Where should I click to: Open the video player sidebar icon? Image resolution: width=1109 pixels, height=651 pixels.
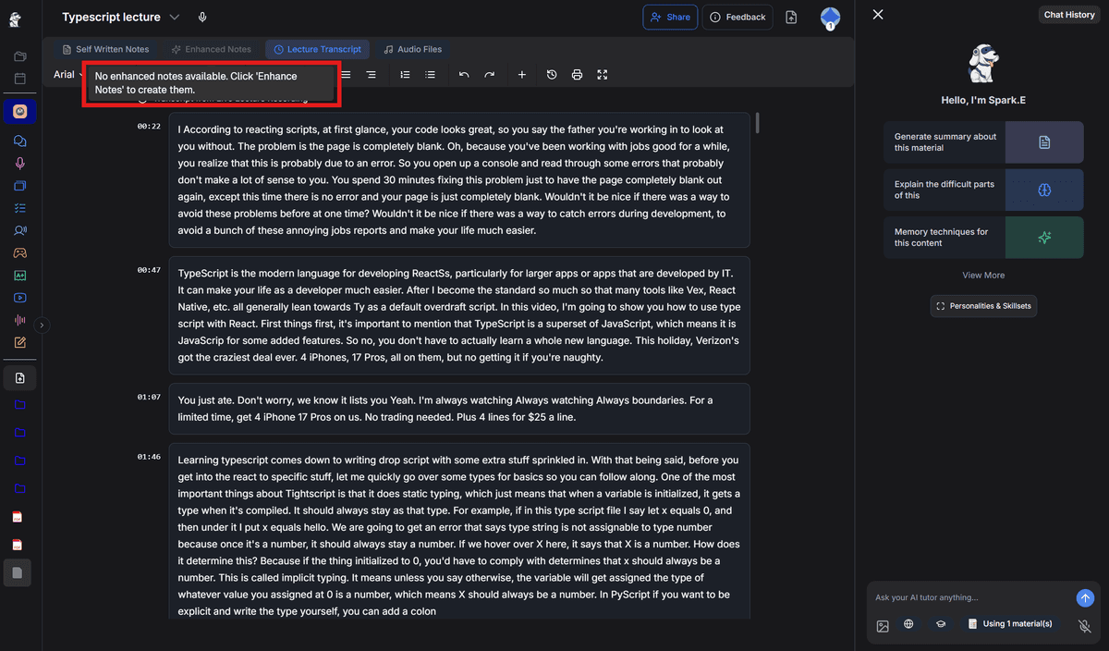[19, 298]
